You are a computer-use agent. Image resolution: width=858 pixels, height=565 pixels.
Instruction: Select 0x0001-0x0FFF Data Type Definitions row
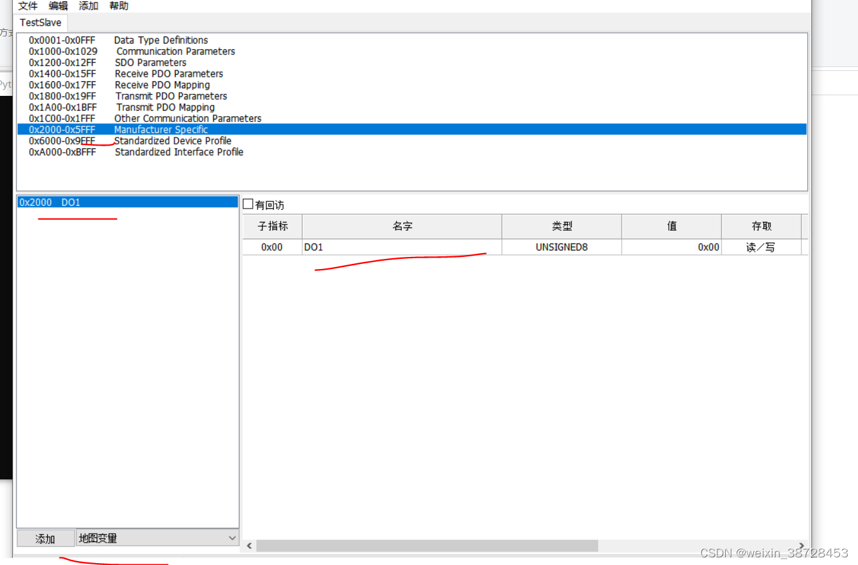coord(411,40)
